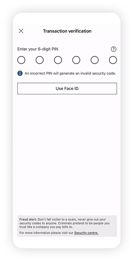Select the fifth PIN digit circle
Image resolution: width=134 pixels, height=261 pixels.
(95, 60)
